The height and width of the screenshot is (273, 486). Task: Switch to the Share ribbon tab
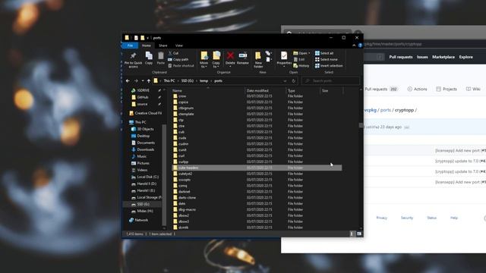[x=163, y=45]
